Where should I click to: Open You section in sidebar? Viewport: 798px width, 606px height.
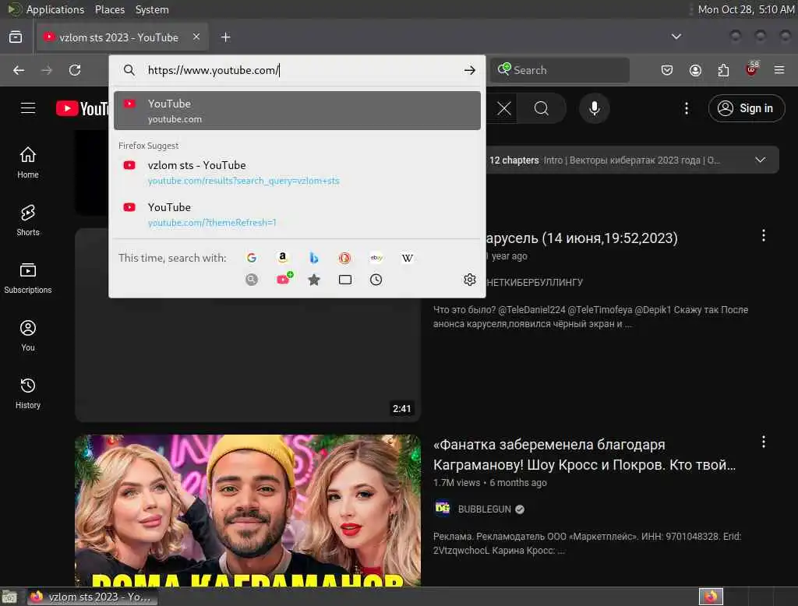(x=28, y=336)
